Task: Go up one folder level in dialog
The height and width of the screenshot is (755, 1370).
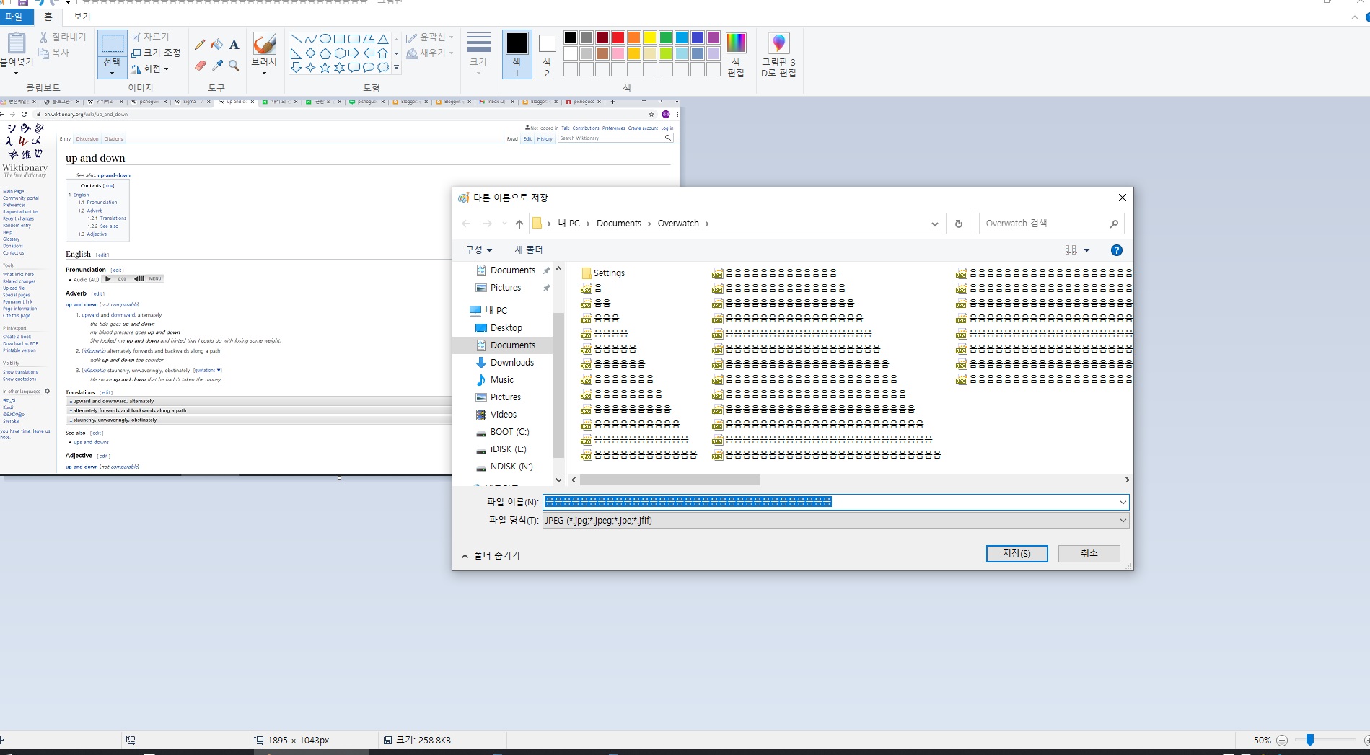Action: [x=519, y=224]
